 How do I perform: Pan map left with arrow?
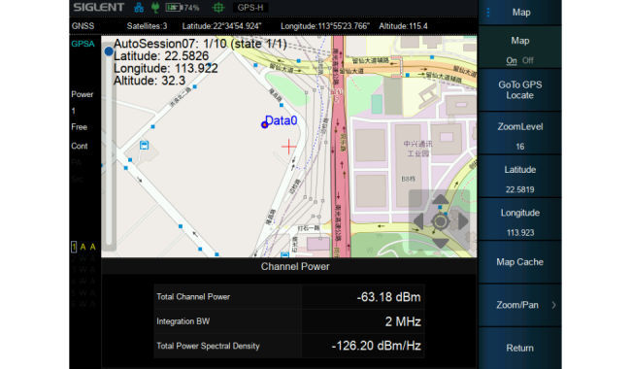[418, 221]
